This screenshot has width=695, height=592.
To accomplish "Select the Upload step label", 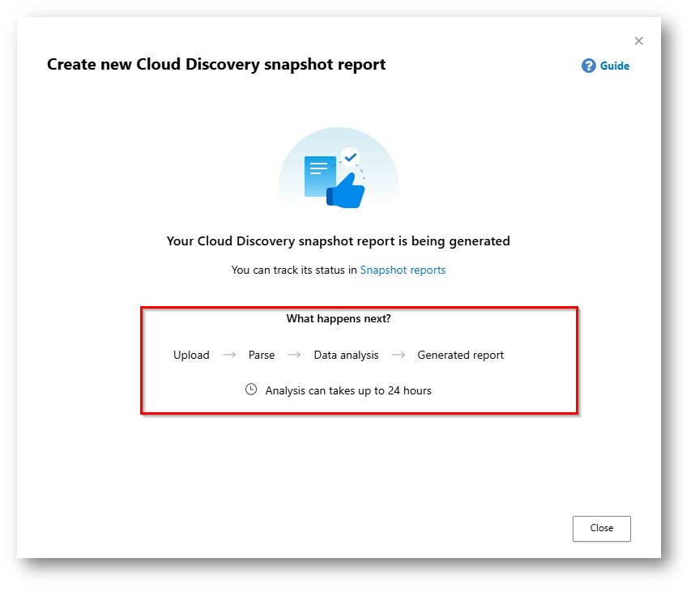I will [191, 355].
